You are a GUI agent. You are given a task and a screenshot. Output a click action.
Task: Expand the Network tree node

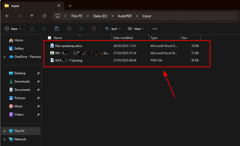coord(4,139)
